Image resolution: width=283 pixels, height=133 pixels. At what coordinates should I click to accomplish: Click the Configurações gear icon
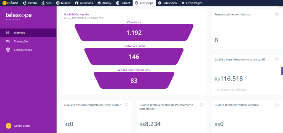point(8,50)
